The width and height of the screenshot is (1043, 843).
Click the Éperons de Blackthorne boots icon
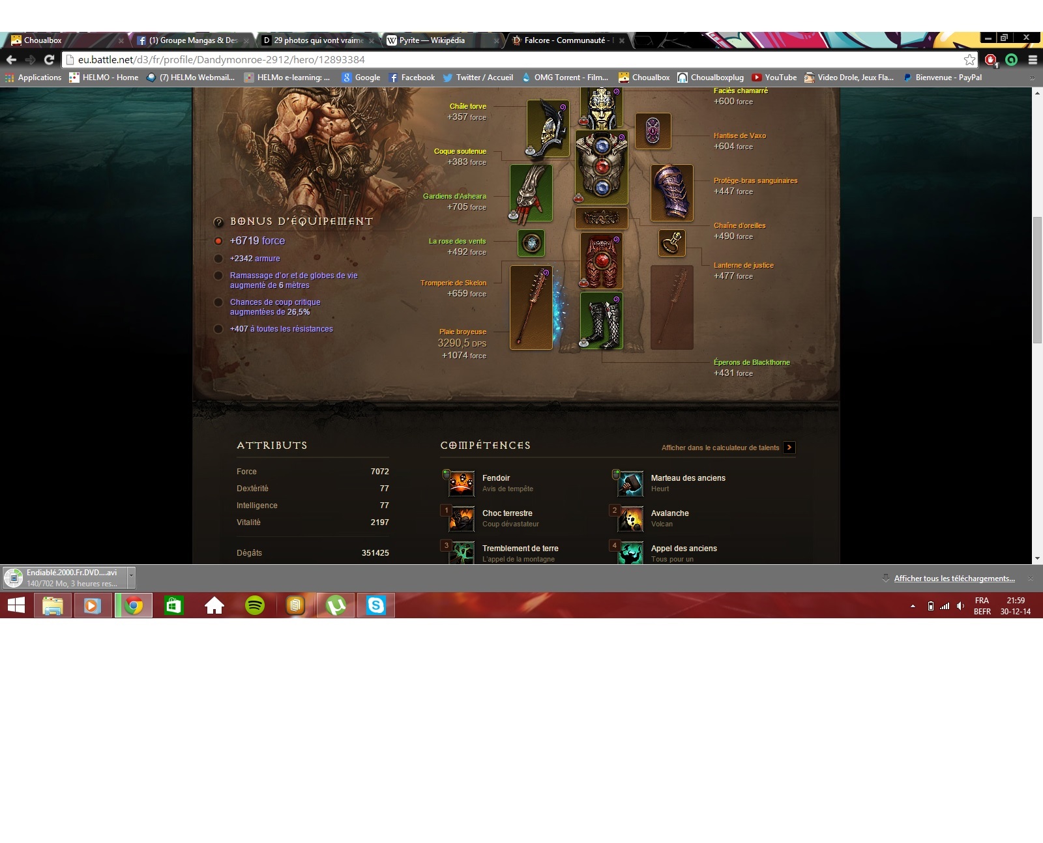point(601,321)
